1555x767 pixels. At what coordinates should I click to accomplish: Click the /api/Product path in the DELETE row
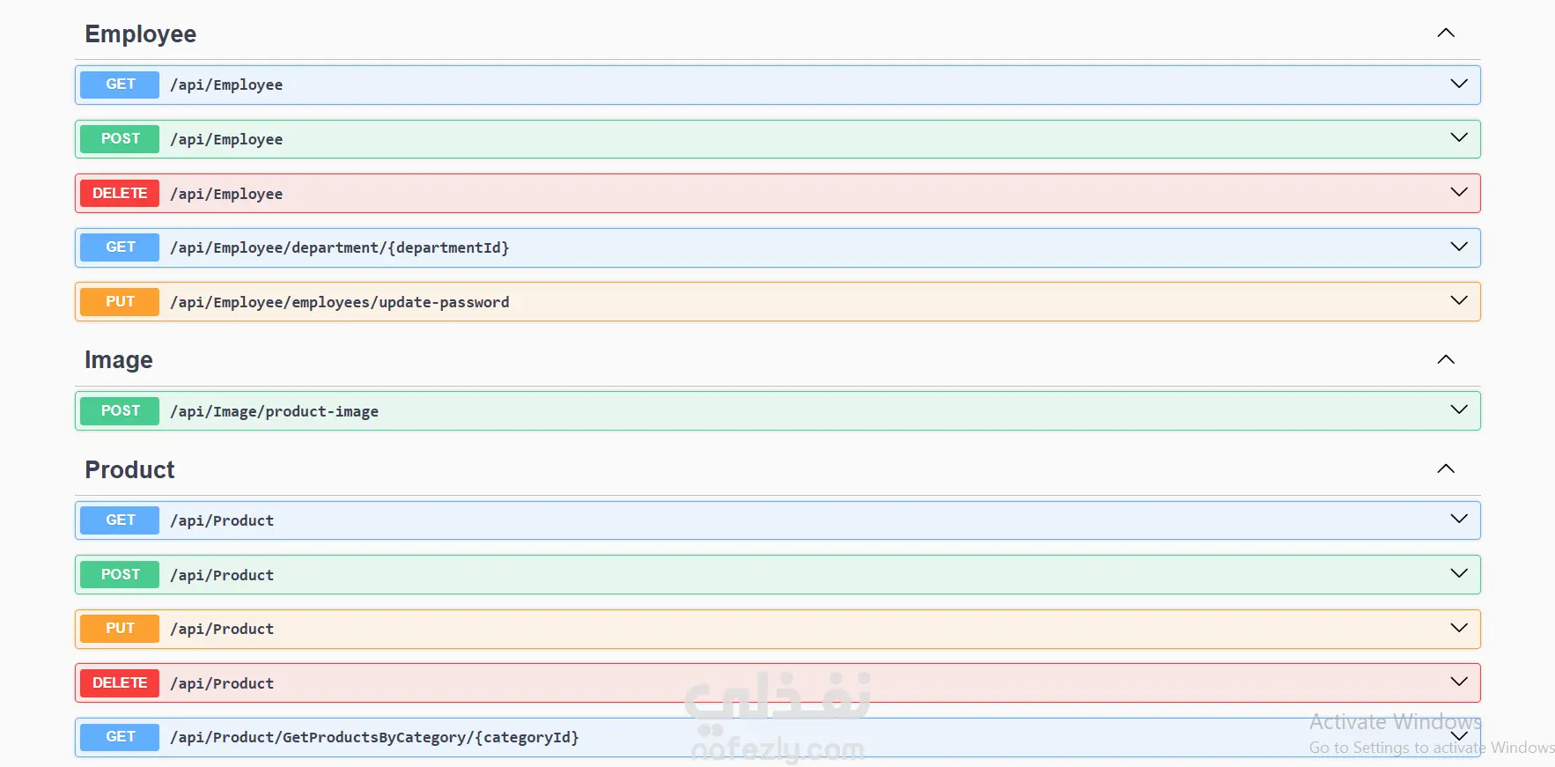pos(222,684)
